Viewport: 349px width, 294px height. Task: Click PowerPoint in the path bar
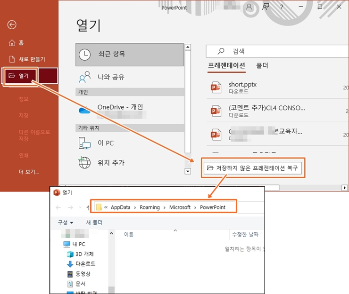213,207
